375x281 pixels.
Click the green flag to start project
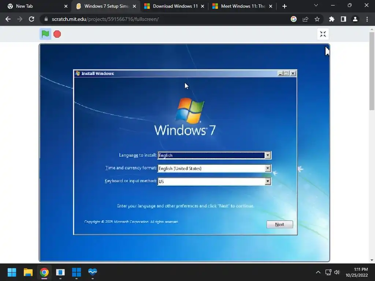click(x=45, y=34)
